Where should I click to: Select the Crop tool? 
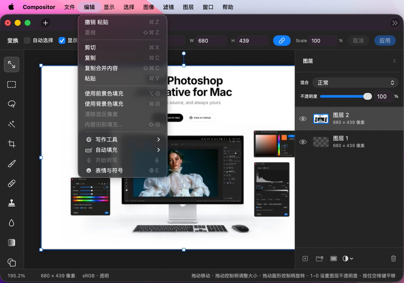11,144
